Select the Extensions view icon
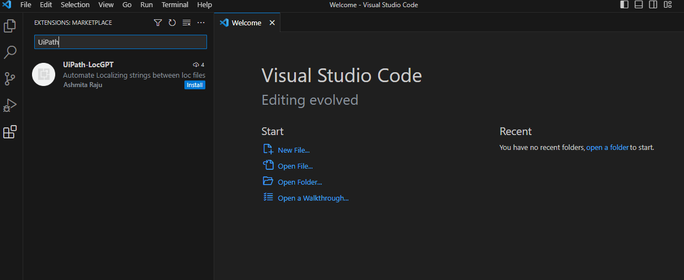Viewport: 684px width, 280px height. (10, 132)
